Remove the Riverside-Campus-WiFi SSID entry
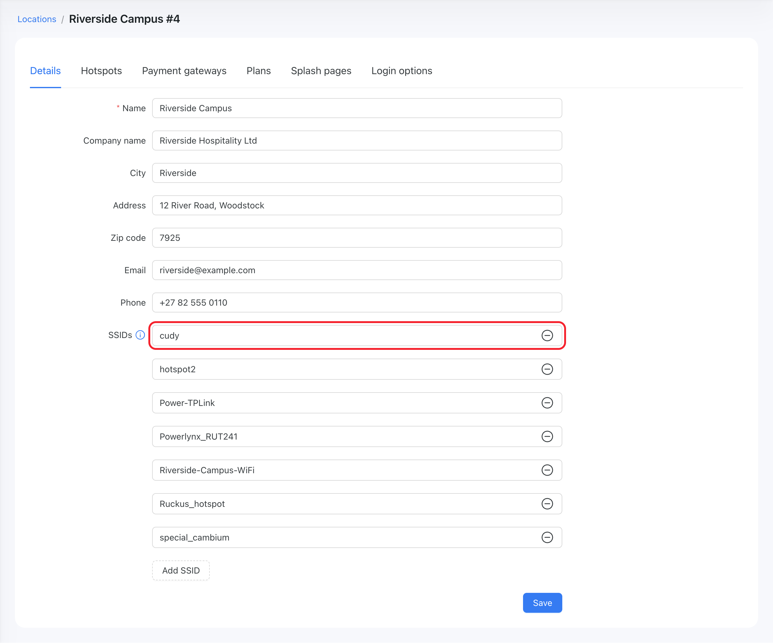Image resolution: width=773 pixels, height=643 pixels. point(547,470)
